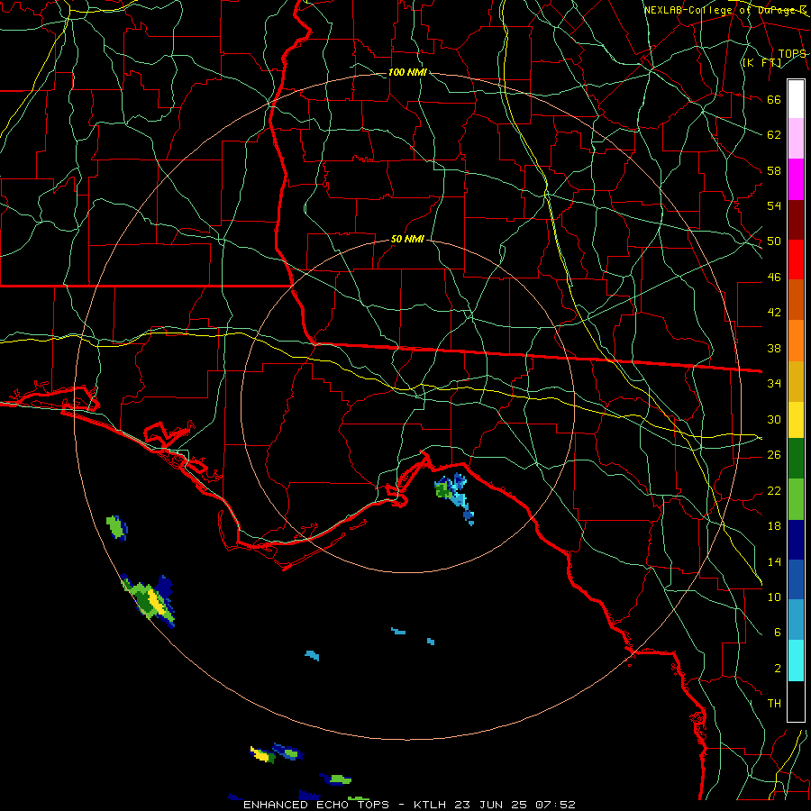Click the echo cluster inside 50 NMI ring
This screenshot has height=811, width=811.
point(454,497)
